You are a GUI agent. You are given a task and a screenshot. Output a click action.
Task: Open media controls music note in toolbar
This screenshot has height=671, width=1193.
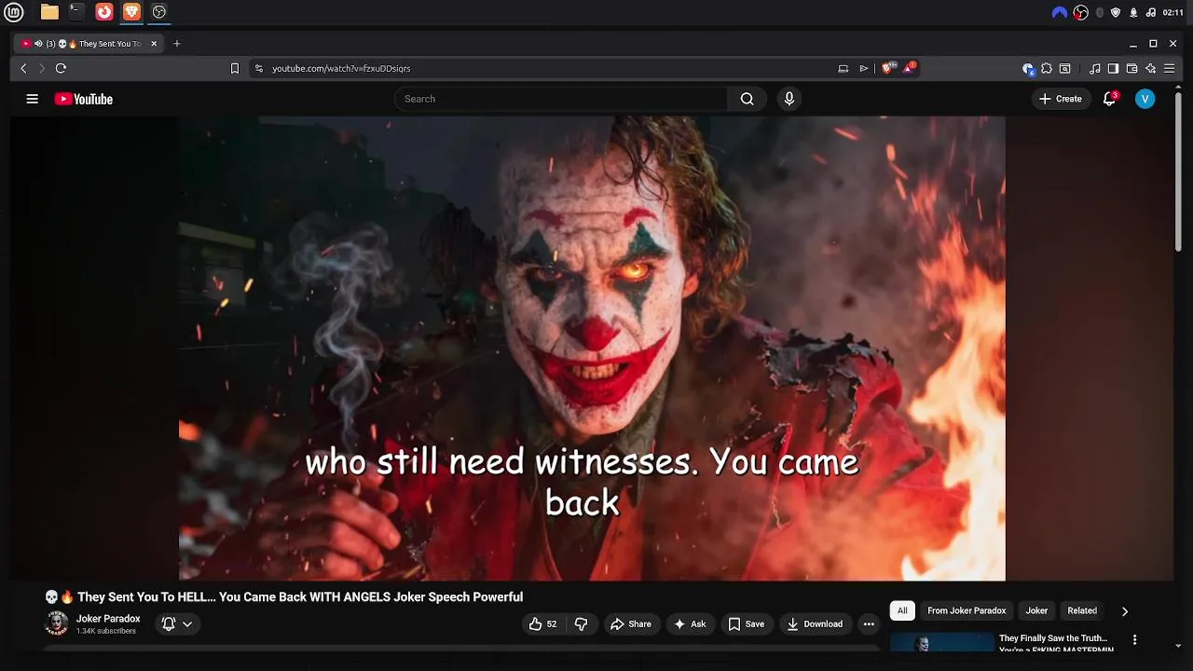coord(1095,68)
